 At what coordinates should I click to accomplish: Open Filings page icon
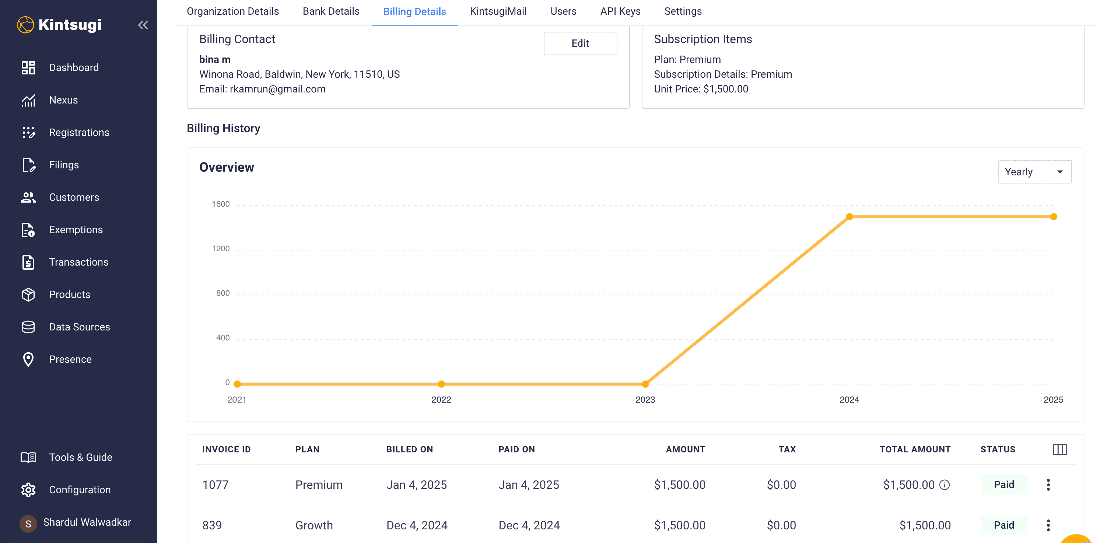(x=28, y=165)
